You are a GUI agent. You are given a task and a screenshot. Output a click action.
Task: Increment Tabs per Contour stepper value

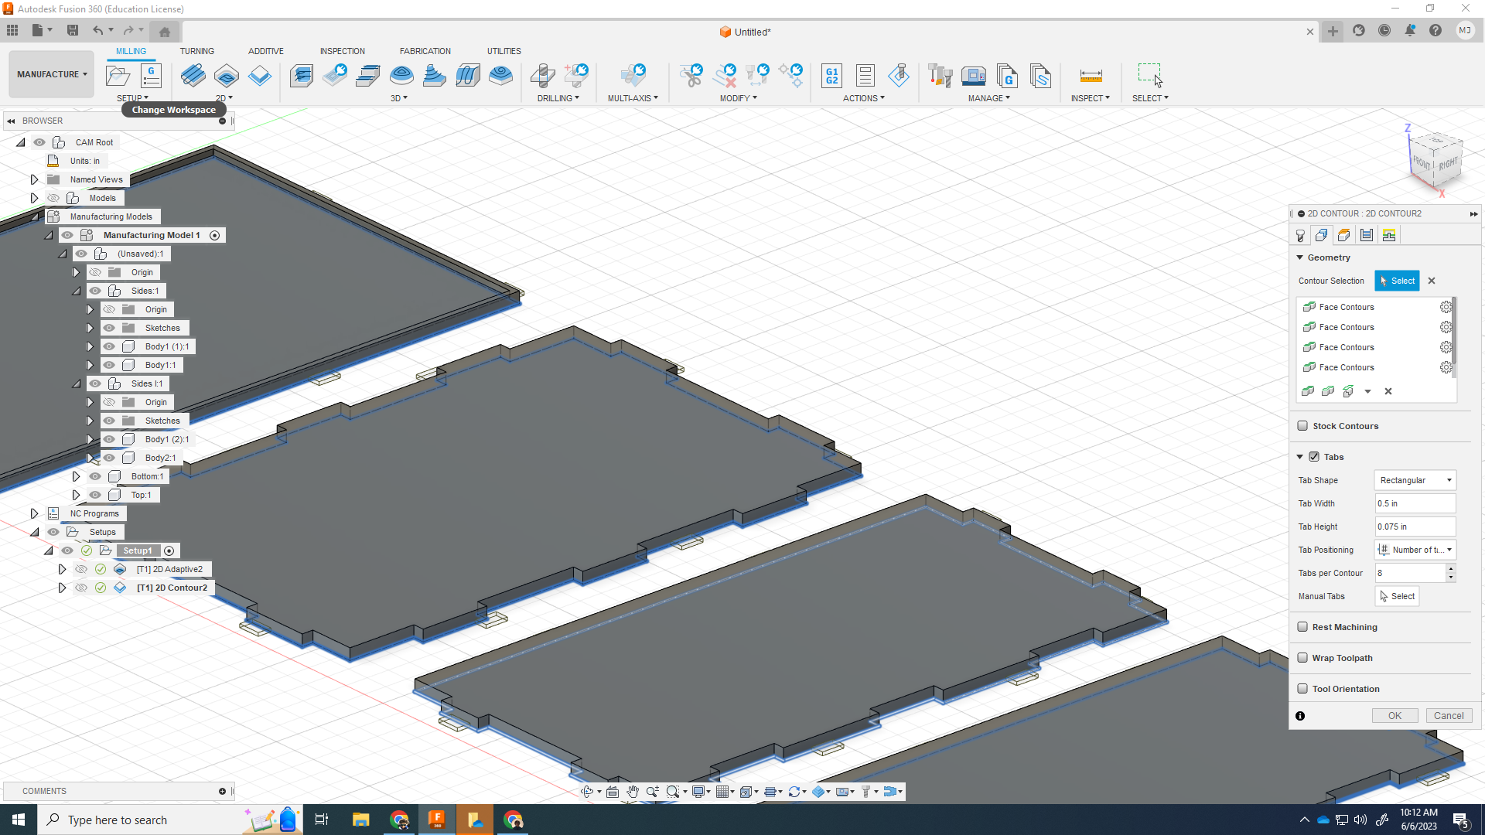1453,568
